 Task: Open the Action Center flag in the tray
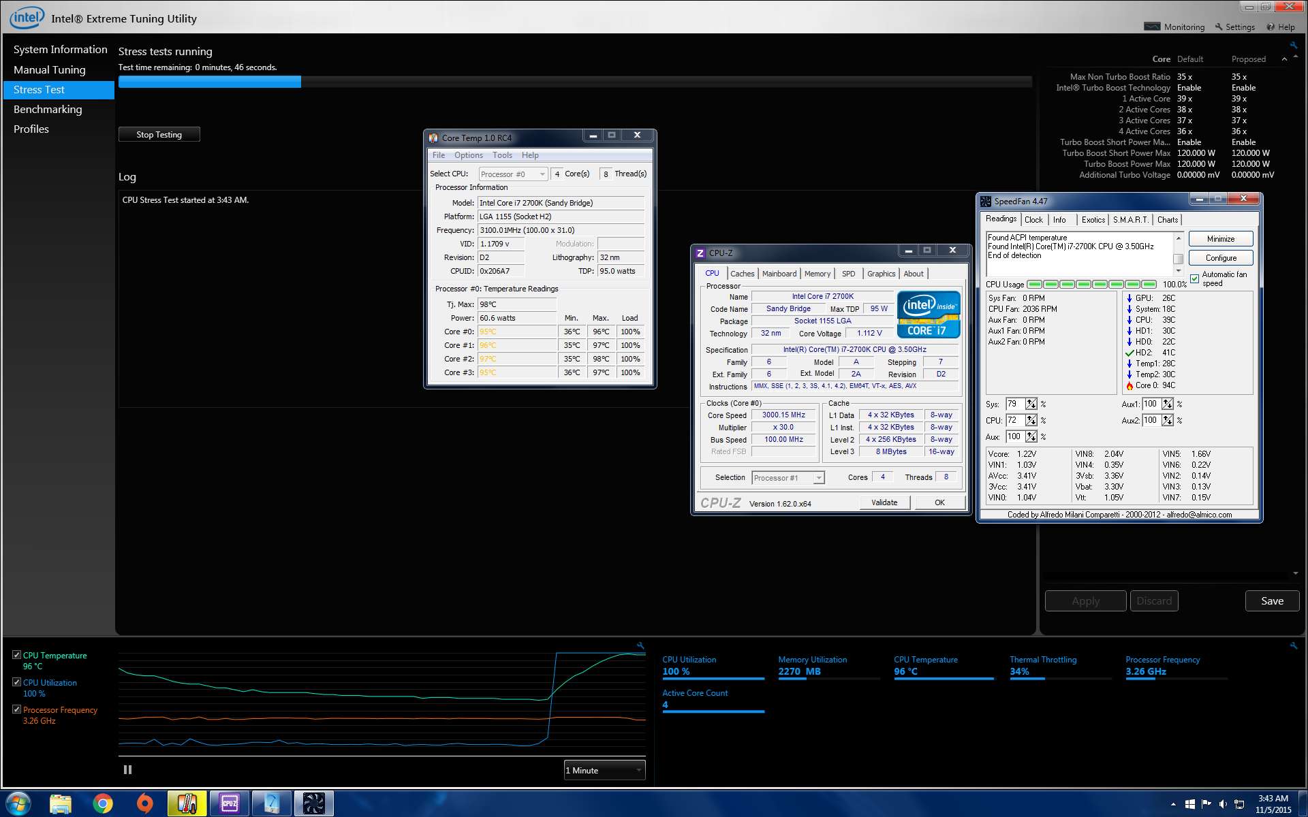click(1206, 804)
